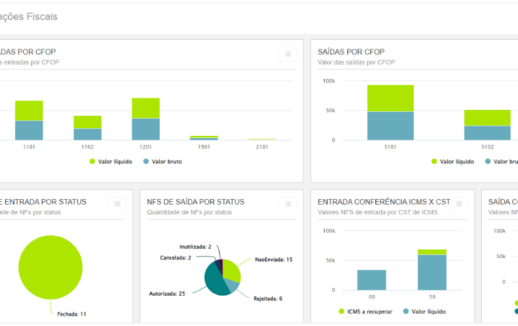The image size is (518, 326).
Task: Click the 5102 bar in Saídas por CFOP
Action: (487, 126)
